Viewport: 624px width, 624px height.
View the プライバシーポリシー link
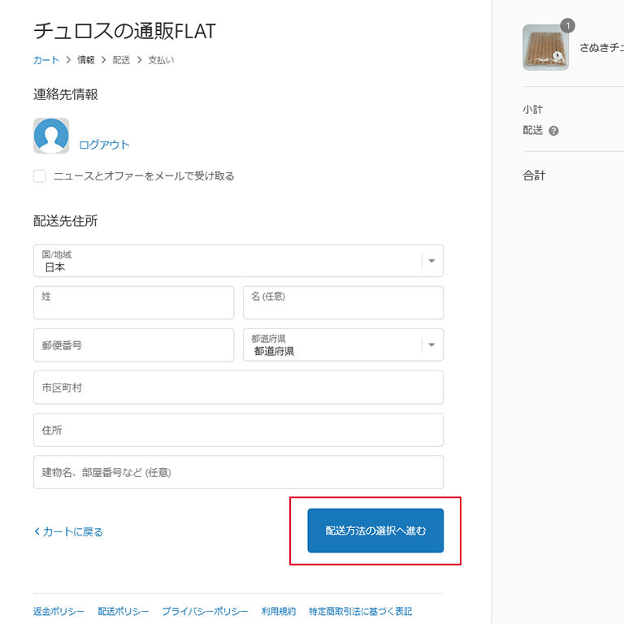(205, 611)
